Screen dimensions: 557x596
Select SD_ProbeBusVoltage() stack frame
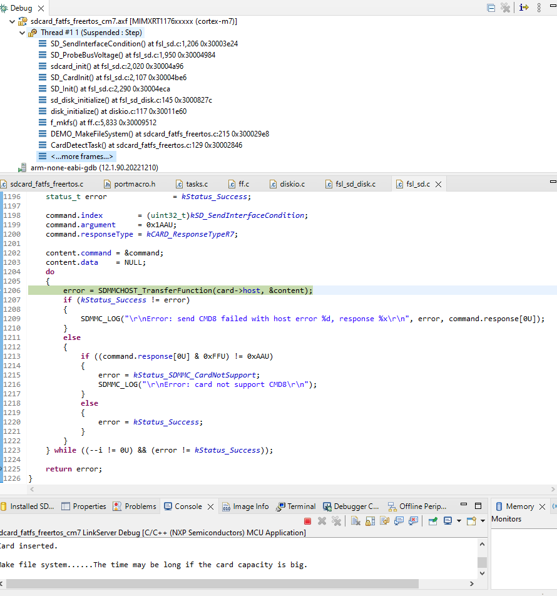133,55
